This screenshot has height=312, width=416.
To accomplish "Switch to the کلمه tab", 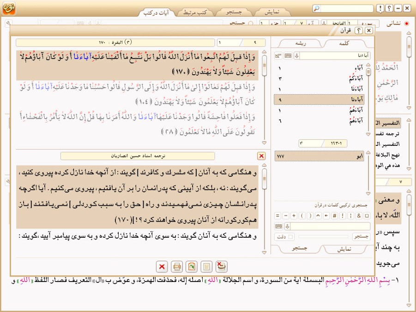I will pyautogui.click(x=344, y=43).
